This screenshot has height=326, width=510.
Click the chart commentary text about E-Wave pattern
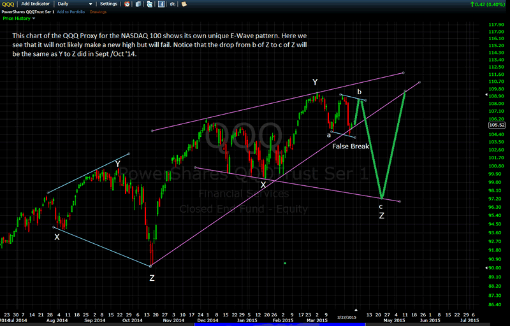[x=159, y=45]
